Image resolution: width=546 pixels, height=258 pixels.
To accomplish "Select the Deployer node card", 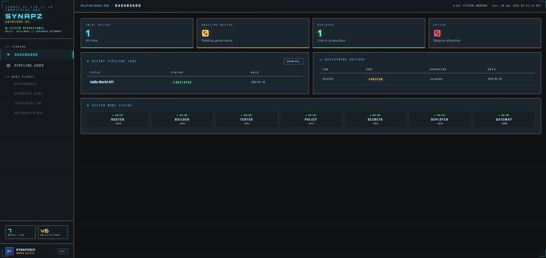I will pyautogui.click(x=440, y=119).
